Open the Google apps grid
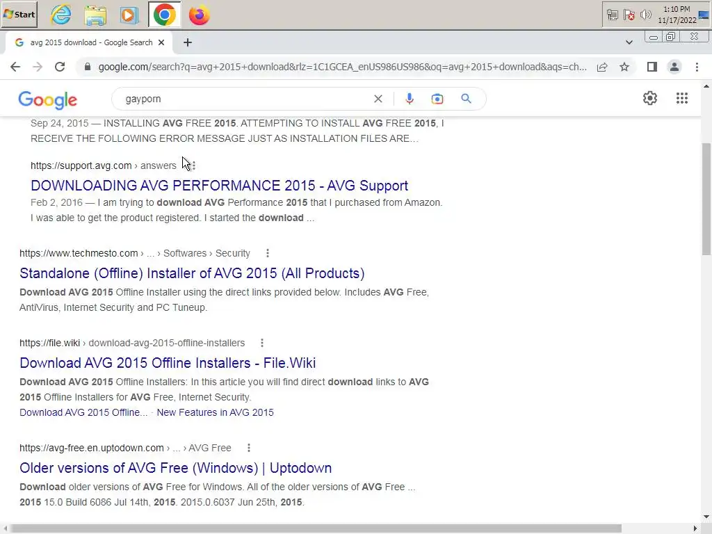This screenshot has height=534, width=712. click(681, 98)
